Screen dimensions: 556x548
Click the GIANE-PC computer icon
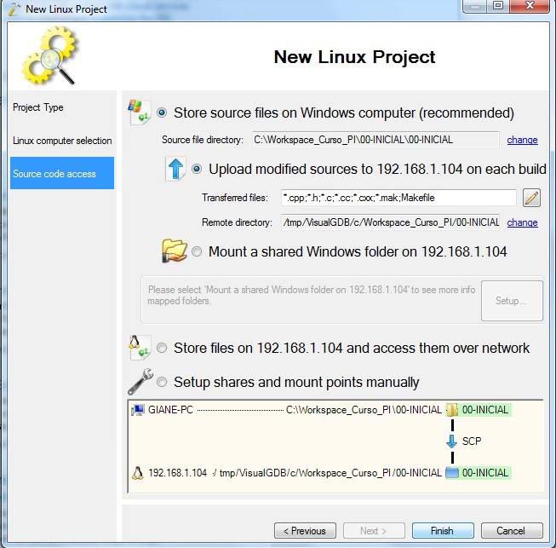coord(138,410)
